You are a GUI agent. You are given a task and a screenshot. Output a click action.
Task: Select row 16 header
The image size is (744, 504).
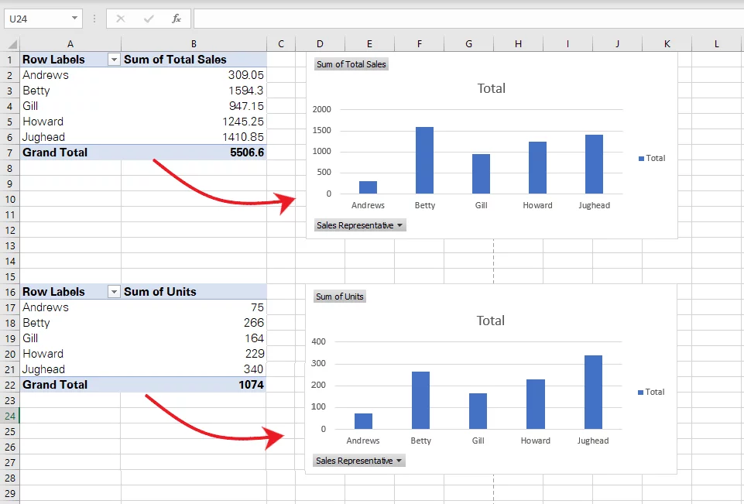point(9,291)
